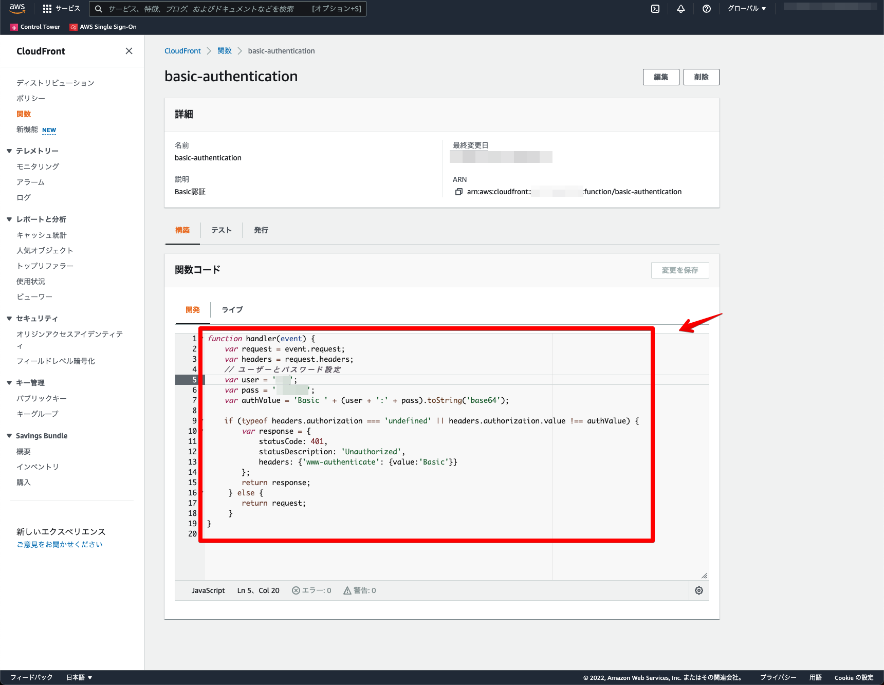Open the help question-mark icon
Screen dimensions: 884x685
tap(707, 9)
